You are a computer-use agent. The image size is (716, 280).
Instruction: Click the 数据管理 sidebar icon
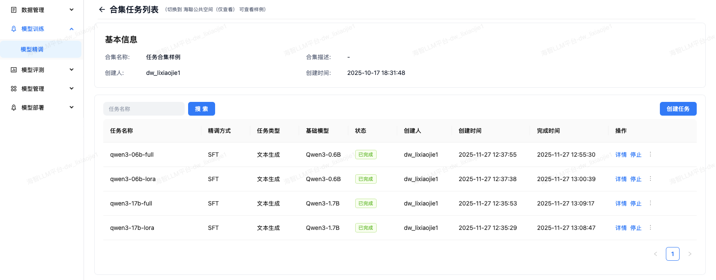[x=14, y=10]
